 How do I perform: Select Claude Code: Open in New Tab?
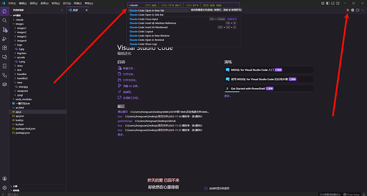184,11
